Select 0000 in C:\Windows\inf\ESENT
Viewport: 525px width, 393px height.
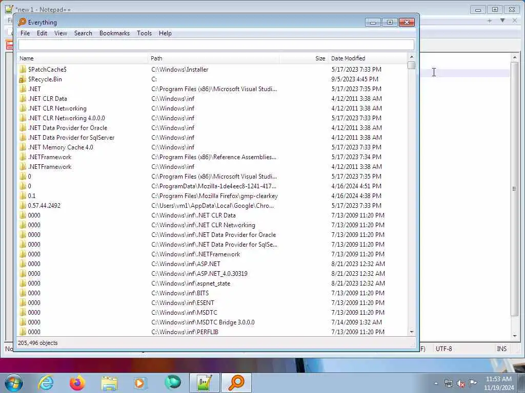34,303
